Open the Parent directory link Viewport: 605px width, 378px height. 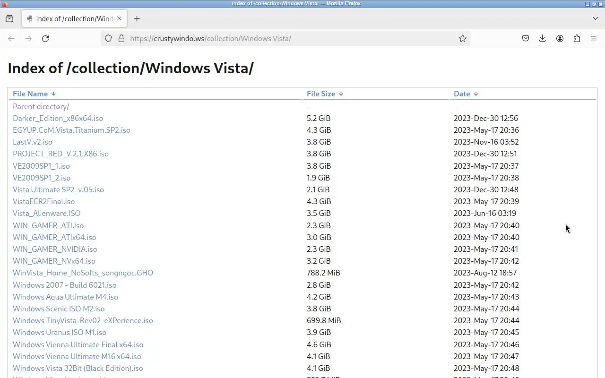(x=41, y=106)
